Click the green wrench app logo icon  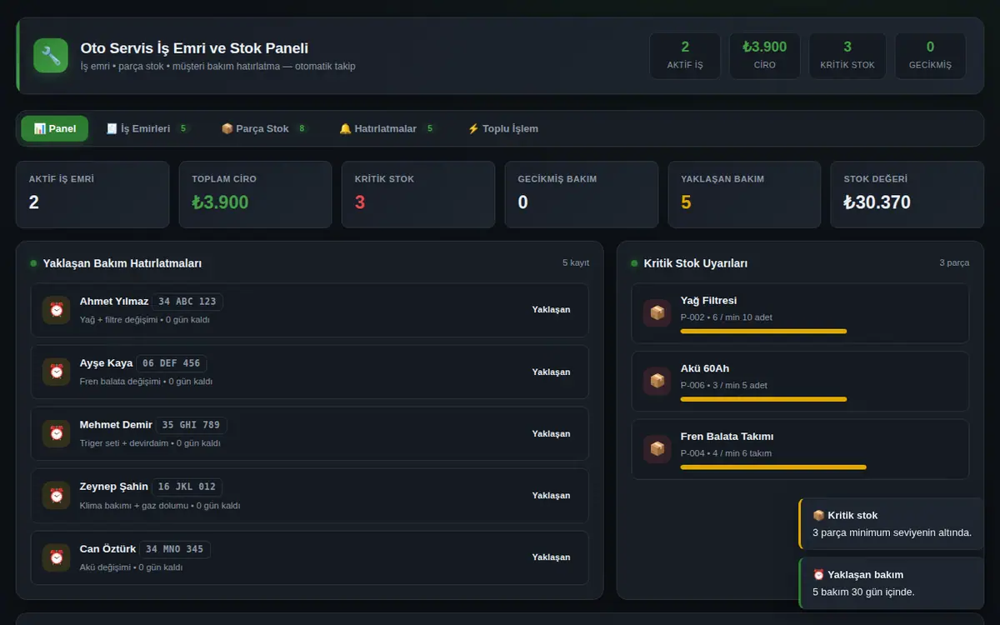tap(51, 56)
